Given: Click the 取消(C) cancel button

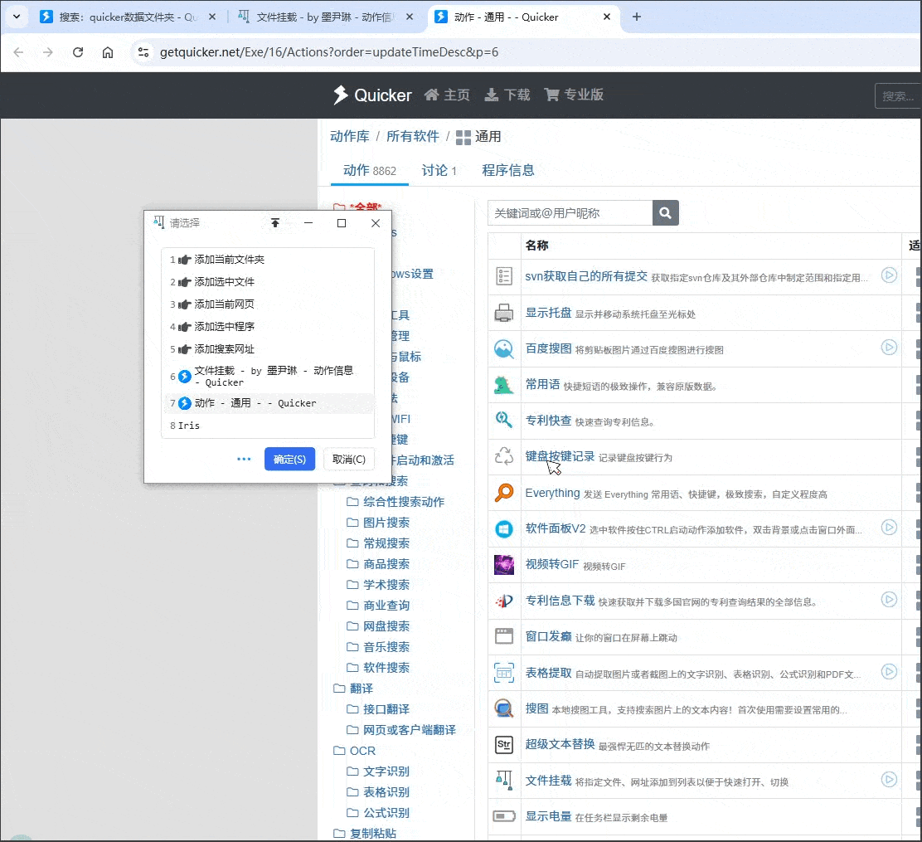Looking at the screenshot, I should tap(349, 459).
